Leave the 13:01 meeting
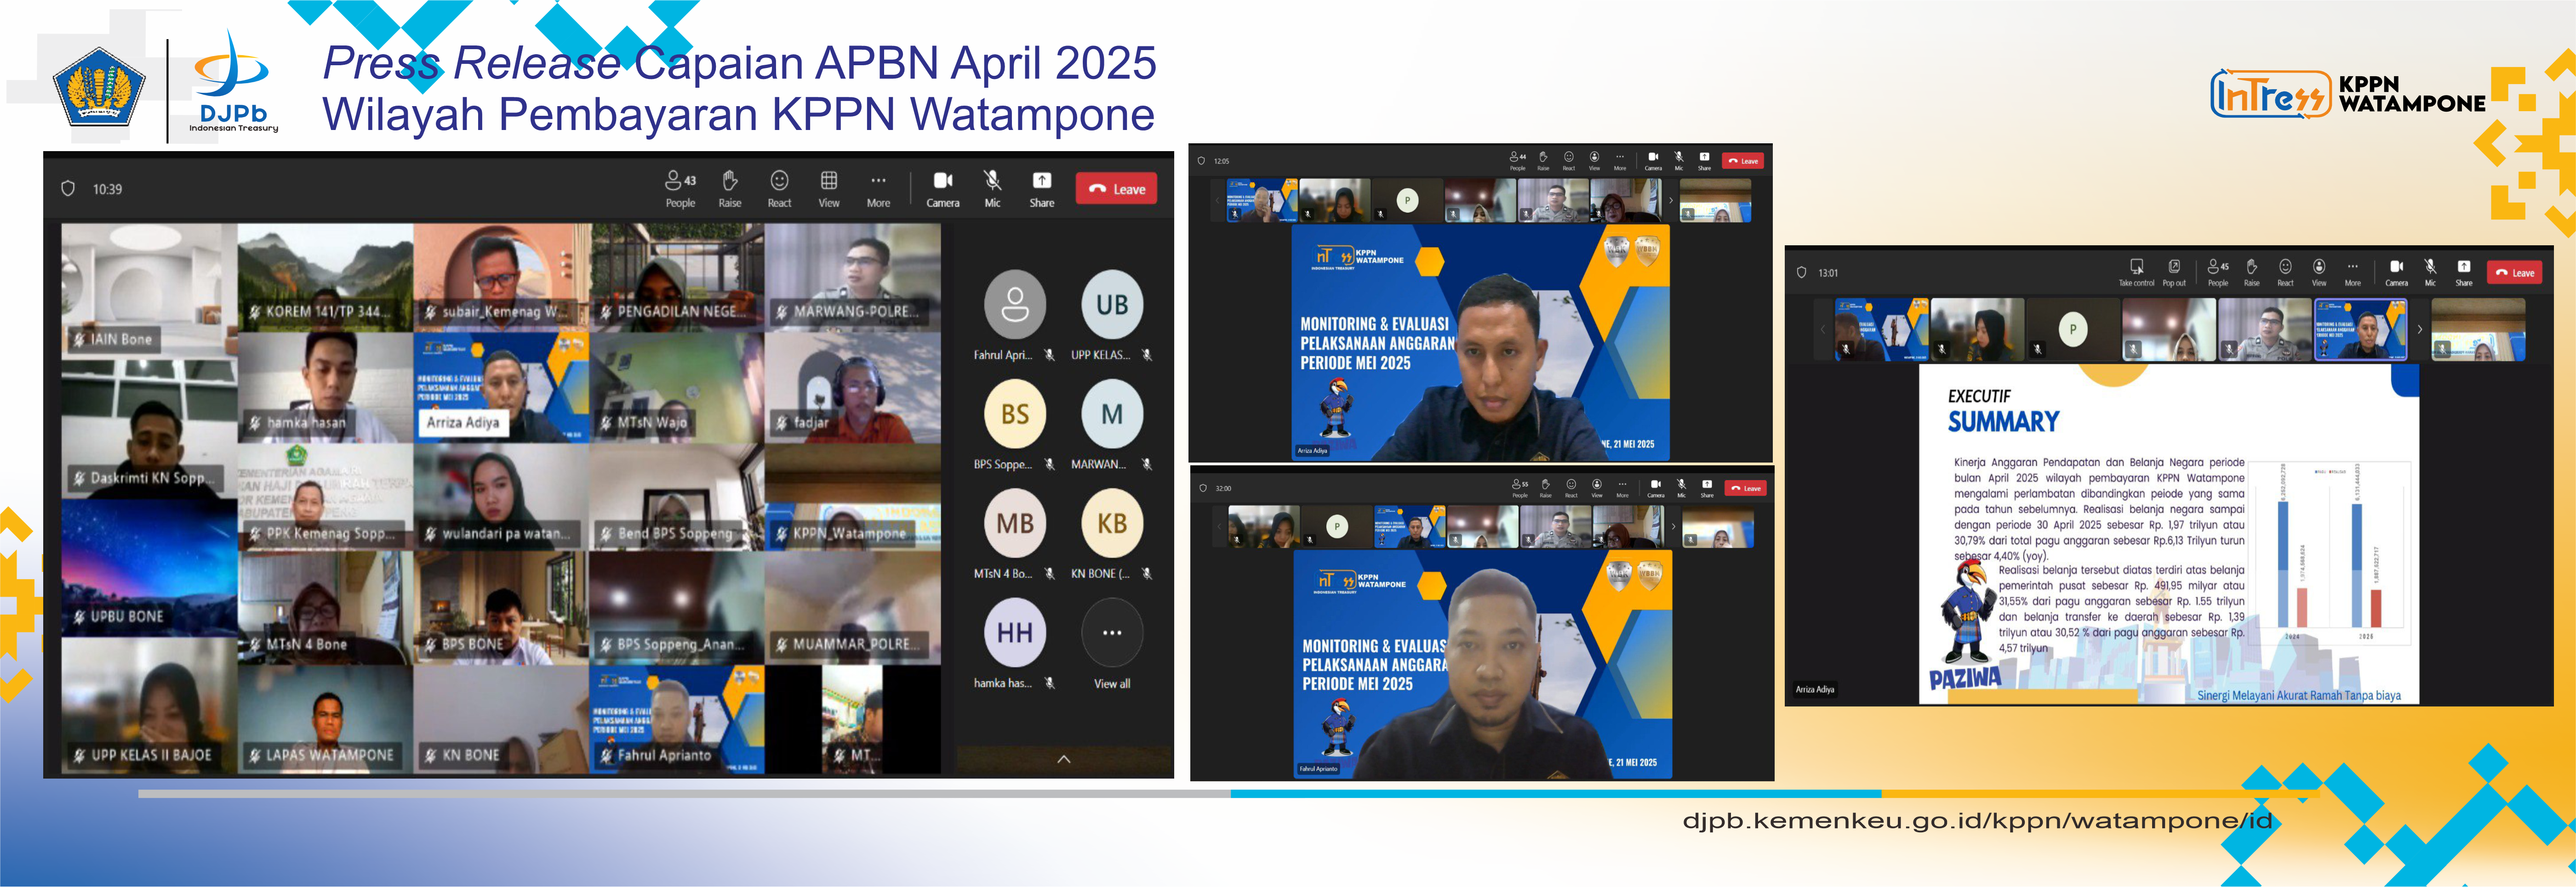2576x887 pixels. (x=2515, y=273)
